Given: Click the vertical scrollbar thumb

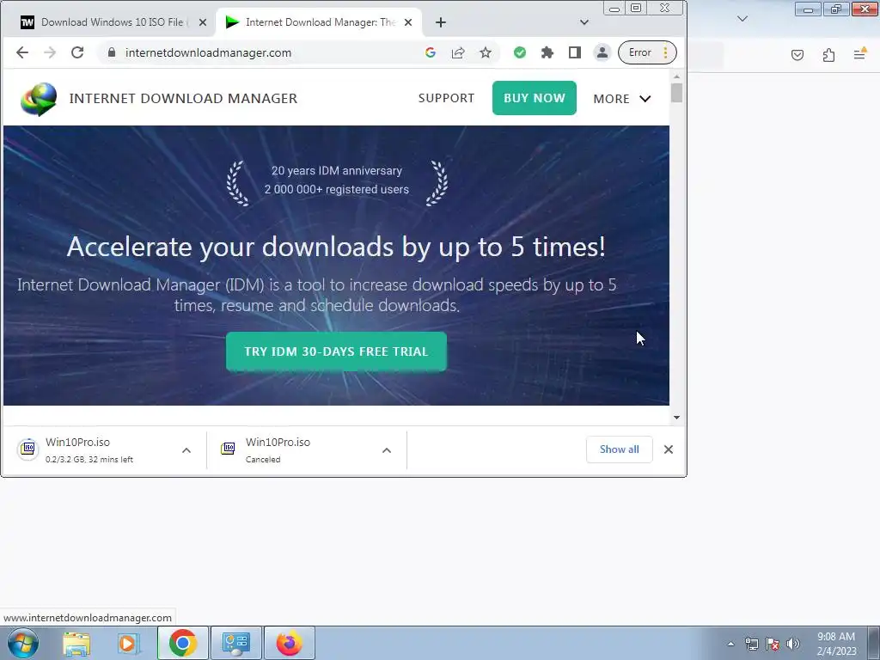Looking at the screenshot, I should coord(676,93).
